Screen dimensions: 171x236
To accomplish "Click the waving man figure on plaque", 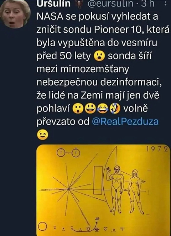I will (115, 189).
